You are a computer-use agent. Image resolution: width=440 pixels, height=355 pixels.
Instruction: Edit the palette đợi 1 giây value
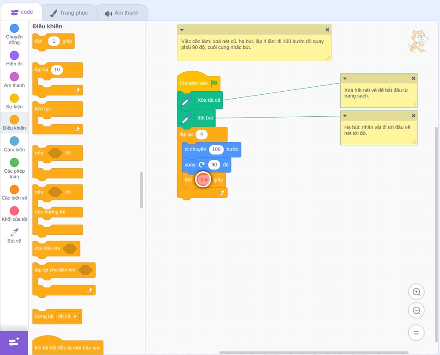tap(54, 41)
